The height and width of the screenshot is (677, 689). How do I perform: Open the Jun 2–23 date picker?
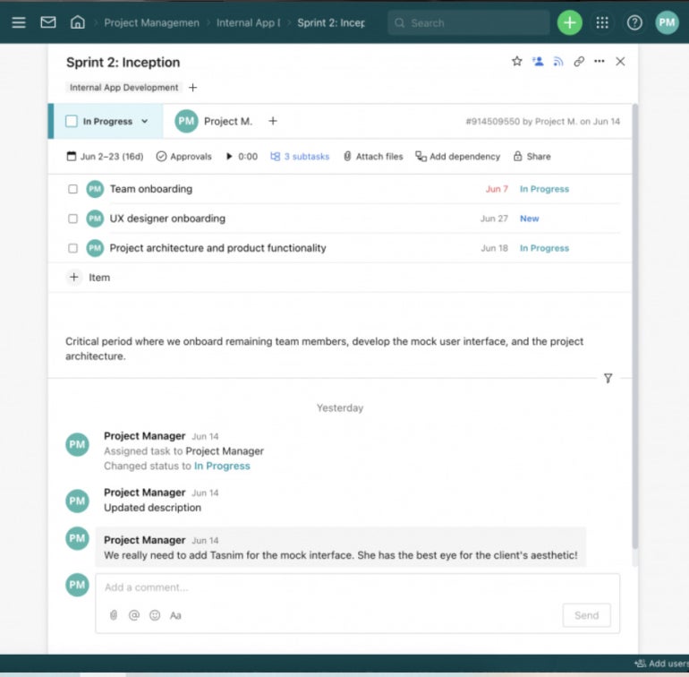[105, 157]
